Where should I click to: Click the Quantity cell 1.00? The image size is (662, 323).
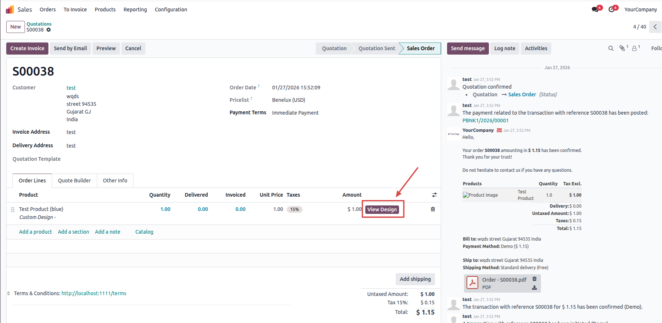tap(165, 209)
